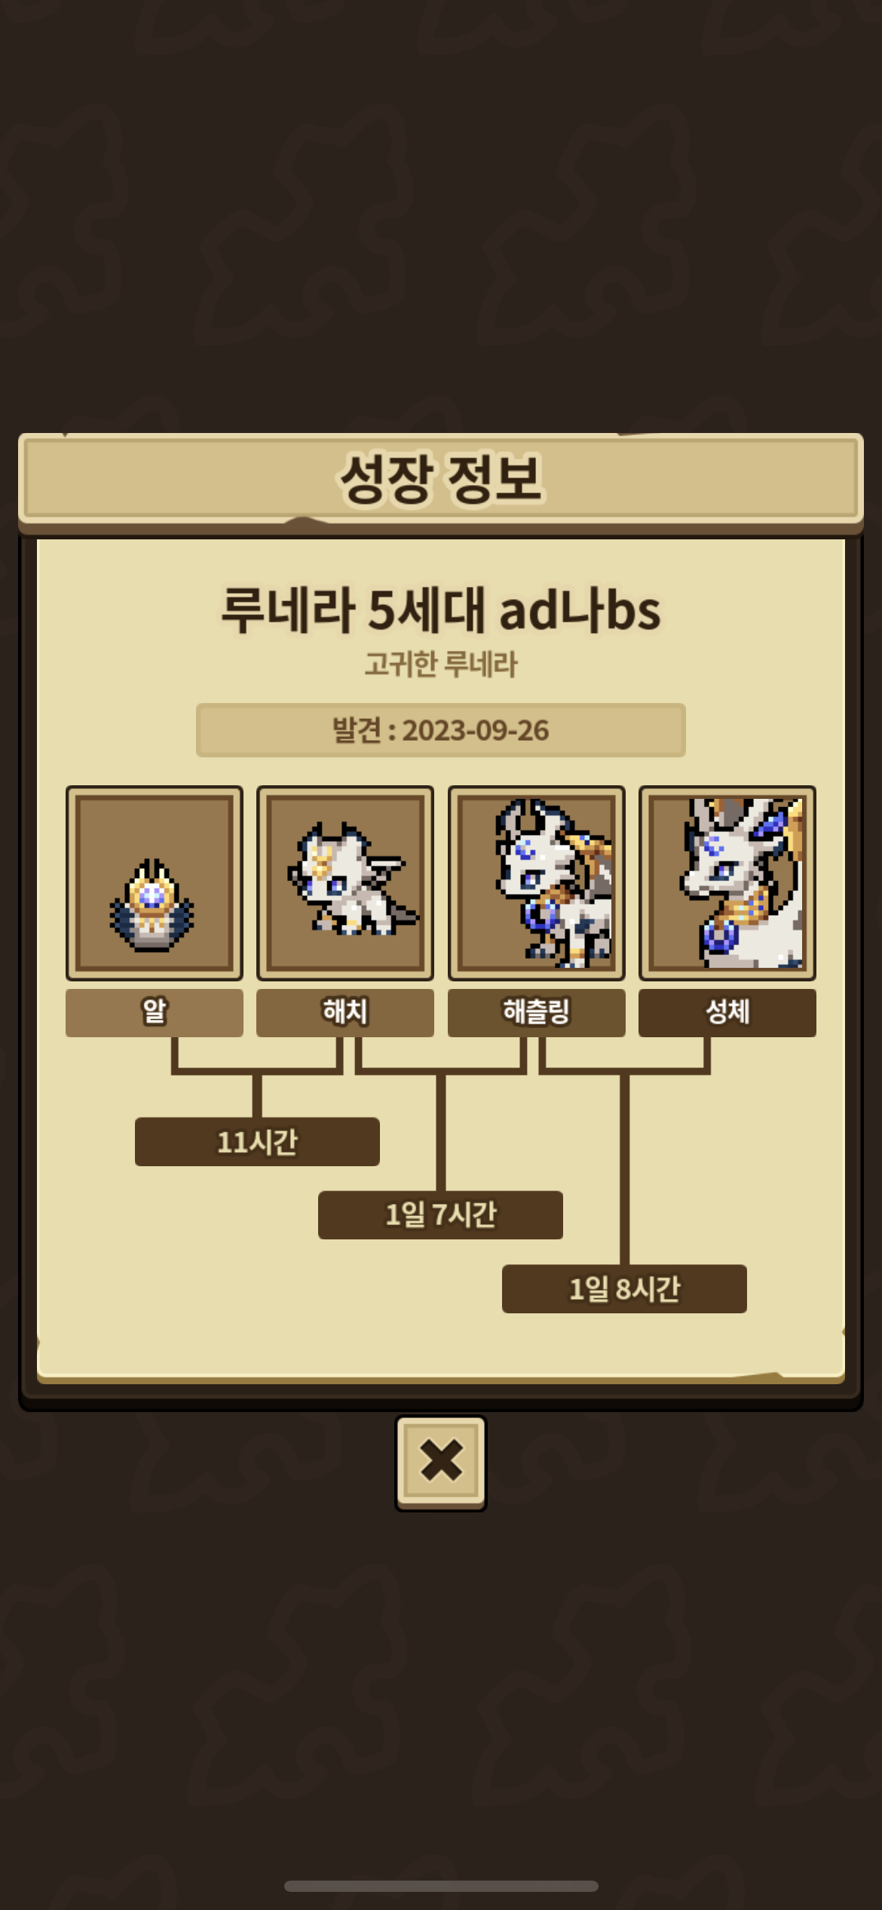Tap the 성장 정보 title banner
This screenshot has width=882, height=1910.
click(441, 478)
